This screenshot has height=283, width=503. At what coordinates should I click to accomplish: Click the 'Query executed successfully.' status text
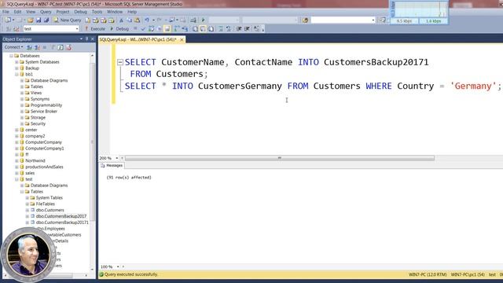click(x=131, y=274)
